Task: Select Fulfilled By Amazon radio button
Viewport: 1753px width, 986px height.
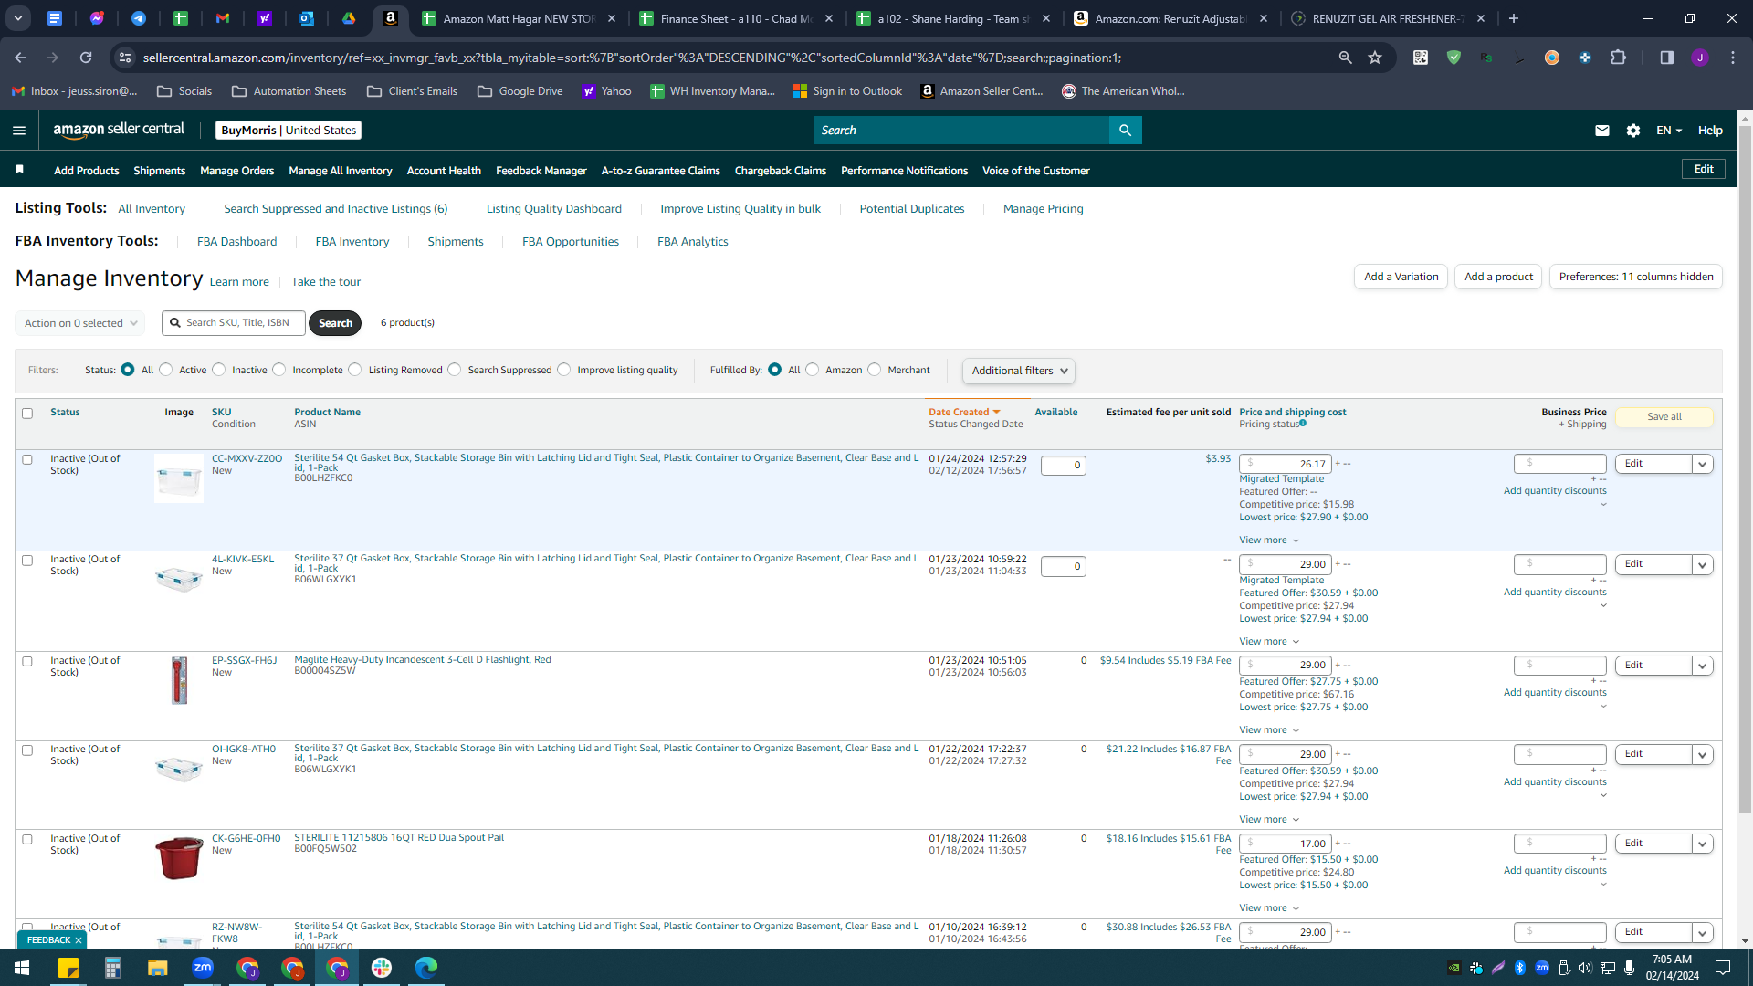Action: pos(813,370)
